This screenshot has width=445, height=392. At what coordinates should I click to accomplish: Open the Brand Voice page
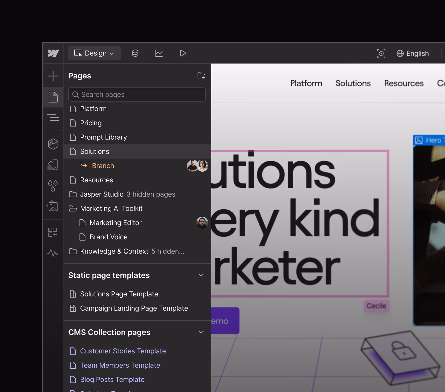pyautogui.click(x=137, y=237)
